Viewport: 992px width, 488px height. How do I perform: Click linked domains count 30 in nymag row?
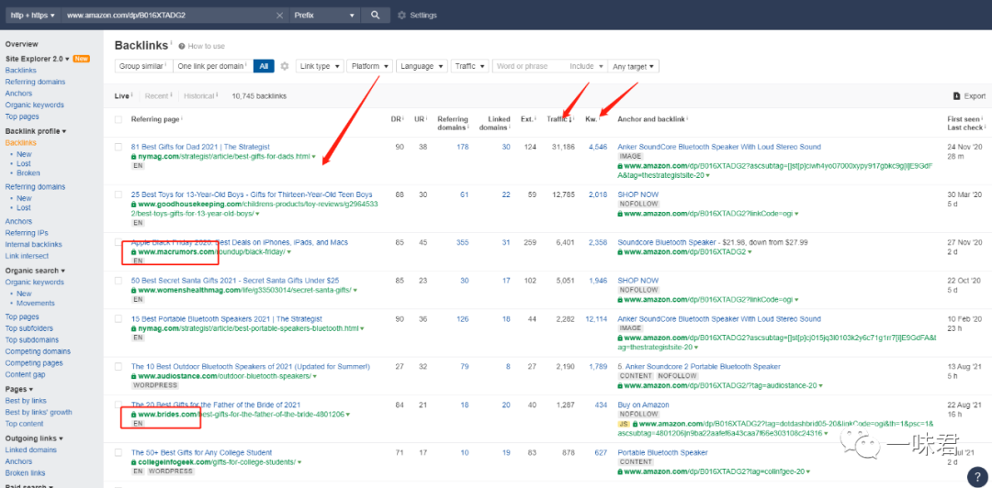coord(506,147)
